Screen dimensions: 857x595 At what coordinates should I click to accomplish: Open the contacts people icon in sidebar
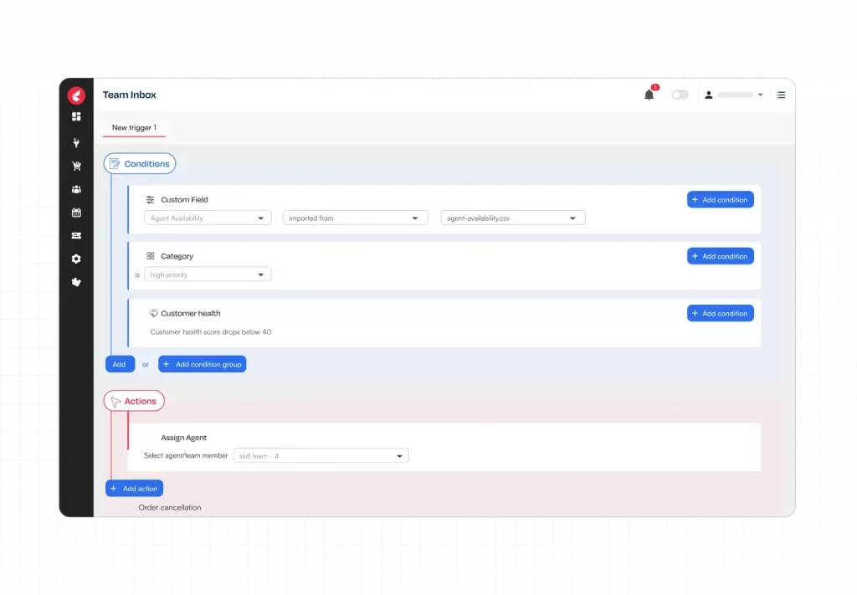pyautogui.click(x=76, y=190)
